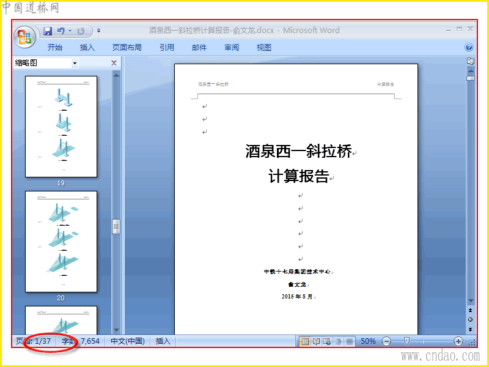Toggle the ruler icon above document scrollbar
This screenshot has width=489, height=367.
pyautogui.click(x=470, y=61)
